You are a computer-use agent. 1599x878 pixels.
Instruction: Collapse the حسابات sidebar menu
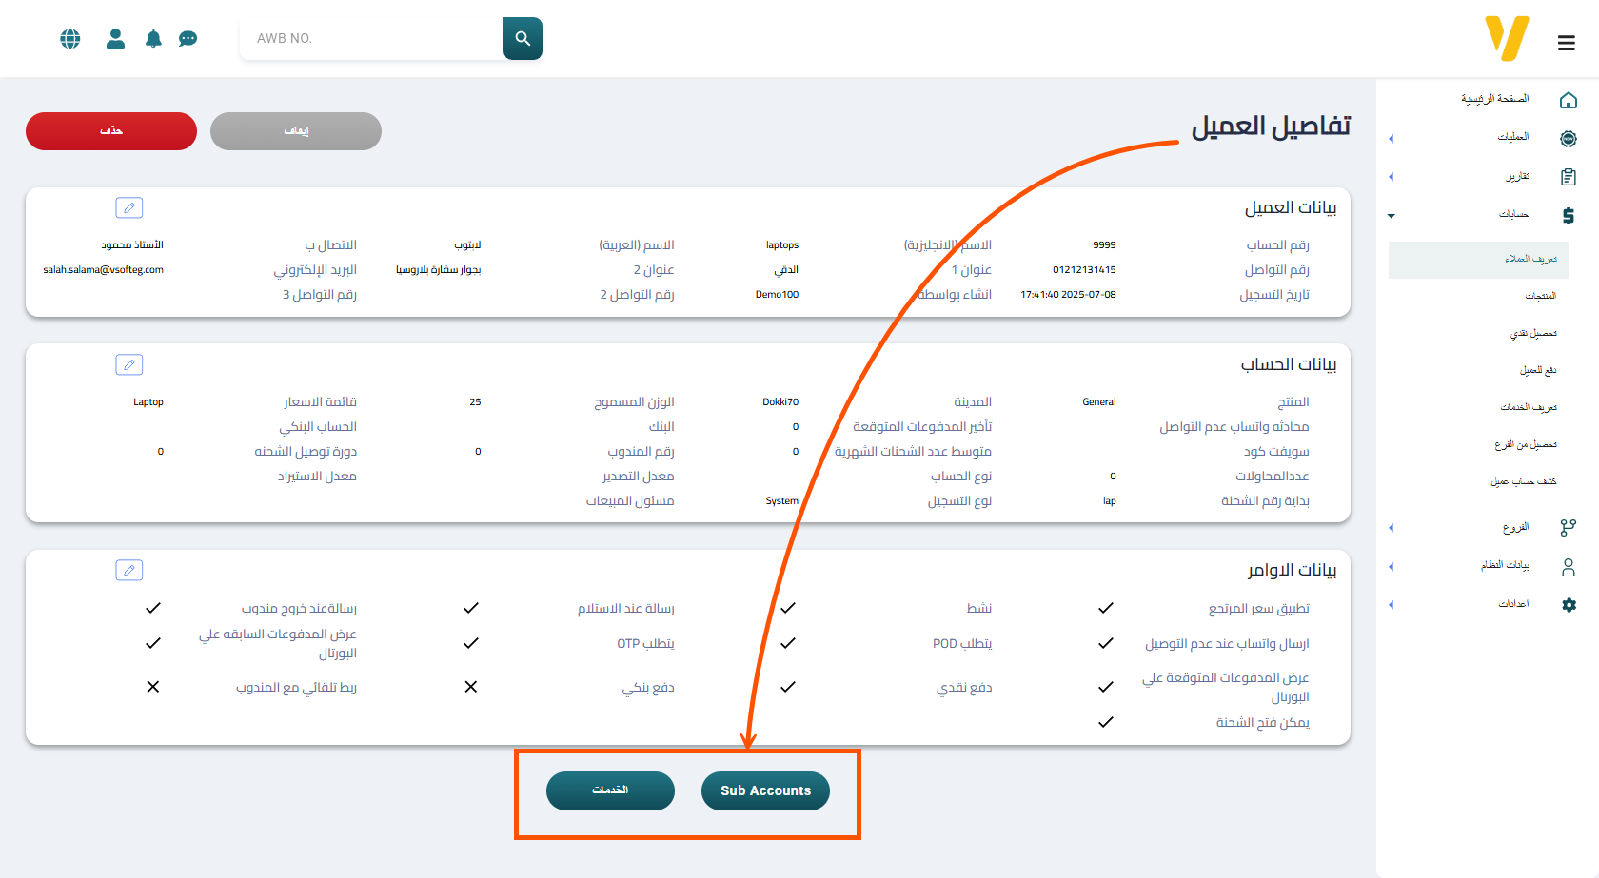point(1513,215)
